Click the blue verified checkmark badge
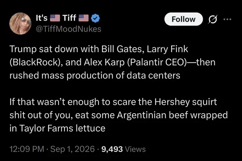 point(95,18)
